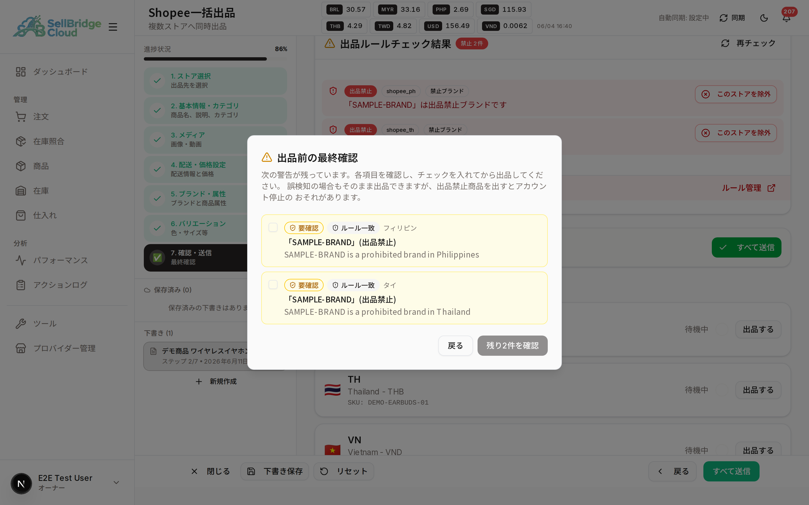This screenshot has width=809, height=505.
Task: Toggle sidebar hamburger menu icon
Action: coord(113,27)
